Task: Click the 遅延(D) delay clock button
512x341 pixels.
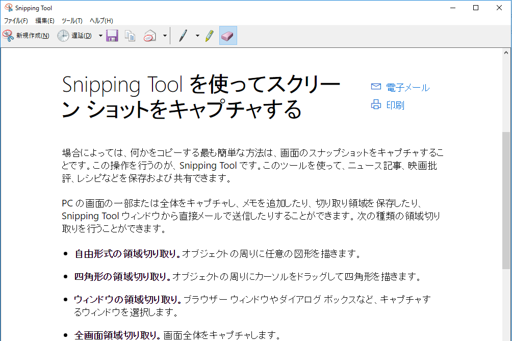Action: click(75, 36)
